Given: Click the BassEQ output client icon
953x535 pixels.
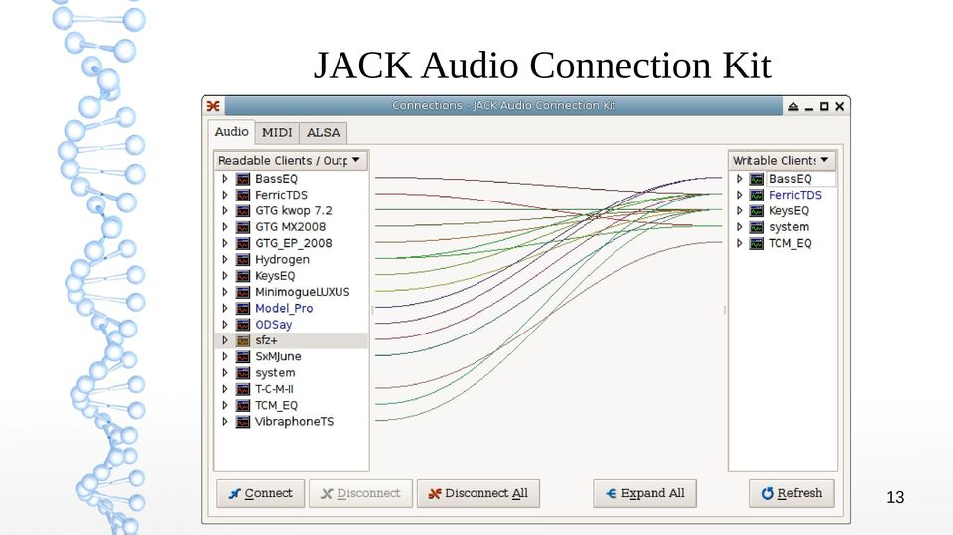Looking at the screenshot, I should coord(243,179).
